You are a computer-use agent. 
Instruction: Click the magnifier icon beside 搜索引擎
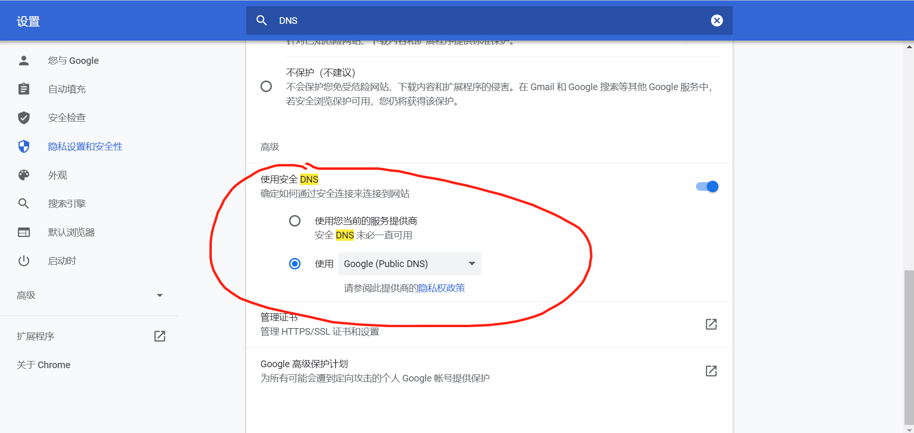click(x=24, y=204)
